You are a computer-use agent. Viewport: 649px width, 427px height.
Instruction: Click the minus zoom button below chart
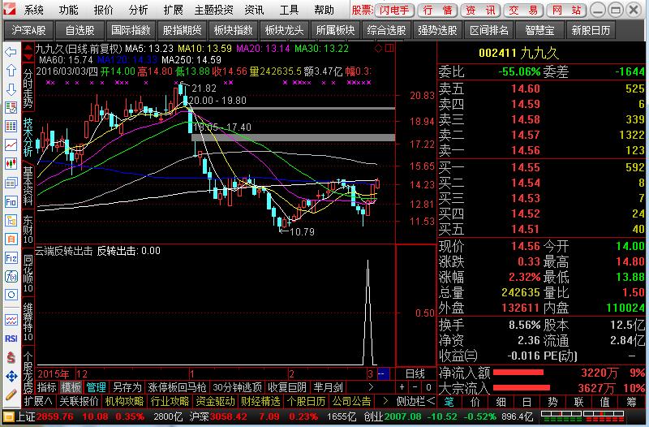[x=415, y=387]
